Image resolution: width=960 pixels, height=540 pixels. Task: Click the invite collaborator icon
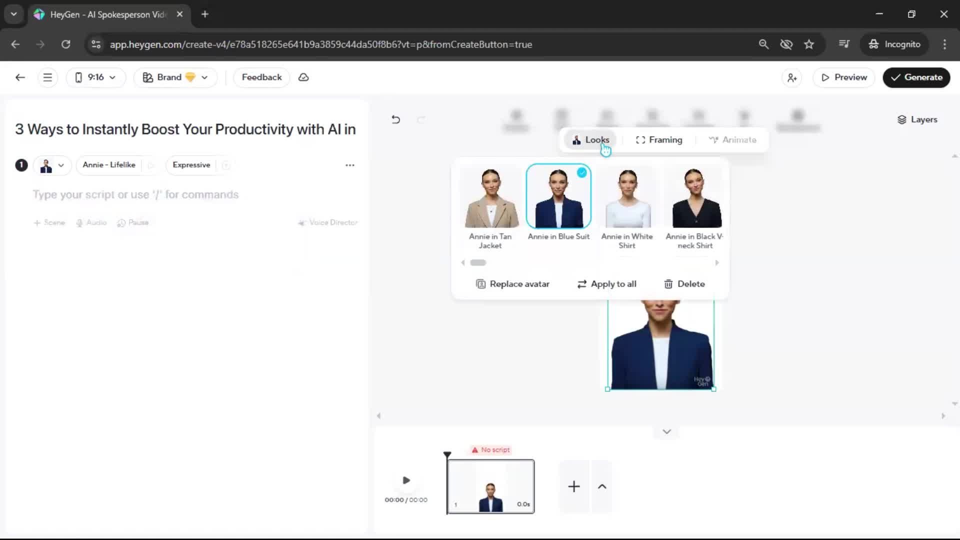[792, 77]
